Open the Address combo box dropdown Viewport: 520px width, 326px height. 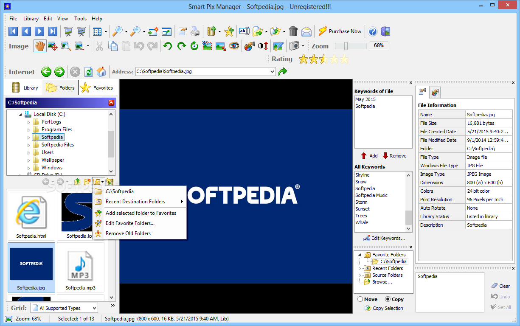(272, 72)
